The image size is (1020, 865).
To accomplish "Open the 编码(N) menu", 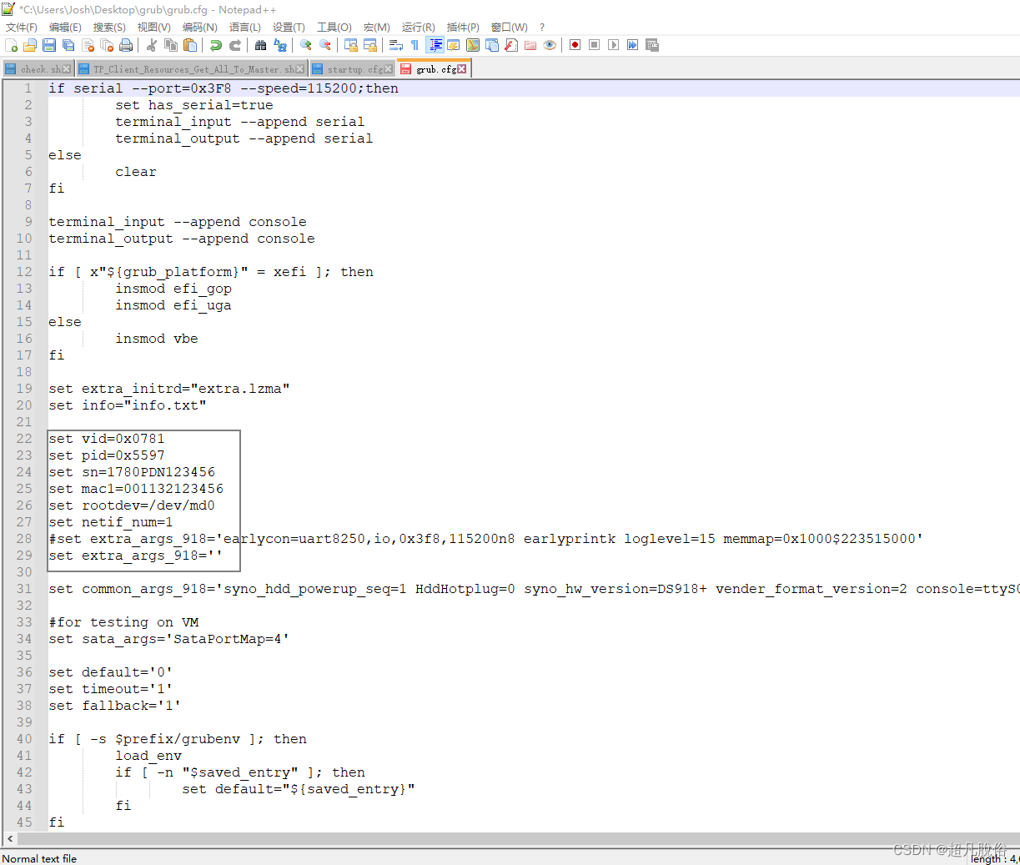I will click(x=200, y=28).
